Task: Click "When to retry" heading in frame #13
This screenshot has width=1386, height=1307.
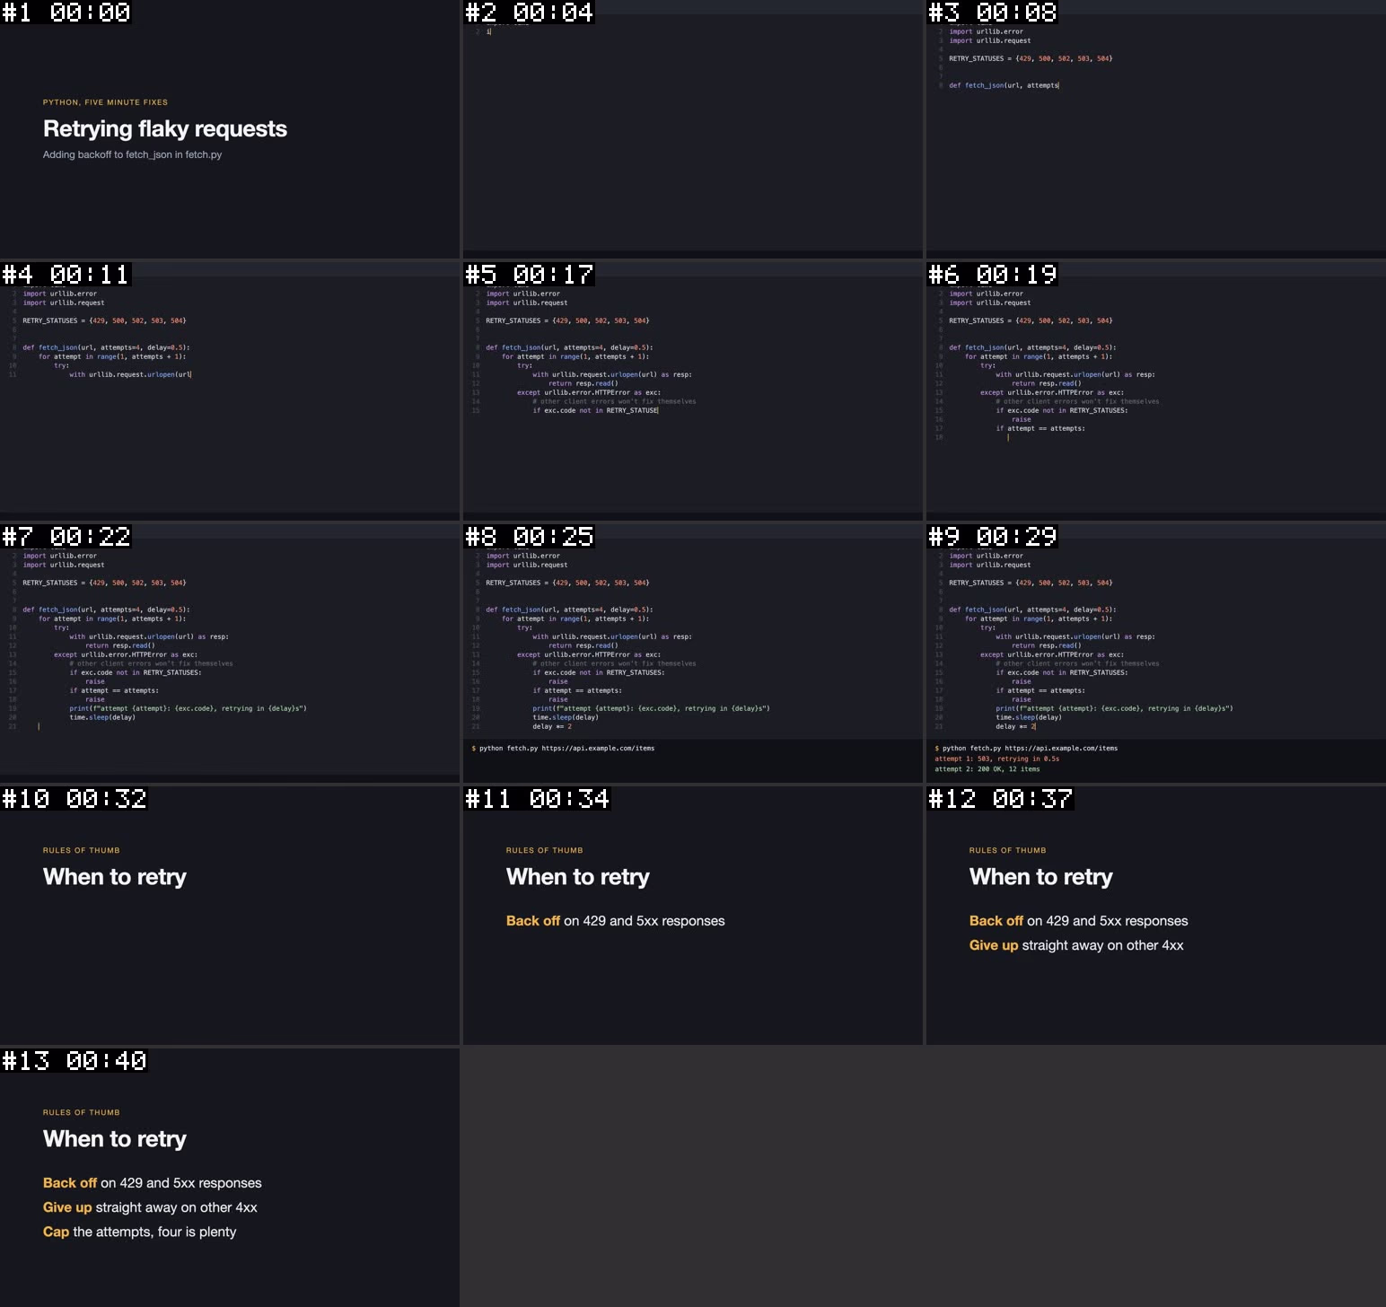Action: point(115,1139)
